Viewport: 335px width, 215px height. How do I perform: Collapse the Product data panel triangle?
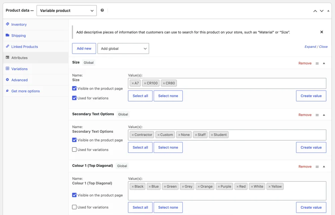tap(328, 11)
